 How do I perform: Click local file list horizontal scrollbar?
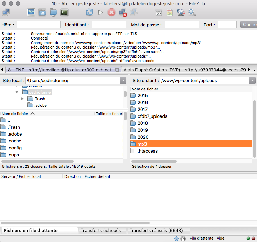tap(37, 161)
